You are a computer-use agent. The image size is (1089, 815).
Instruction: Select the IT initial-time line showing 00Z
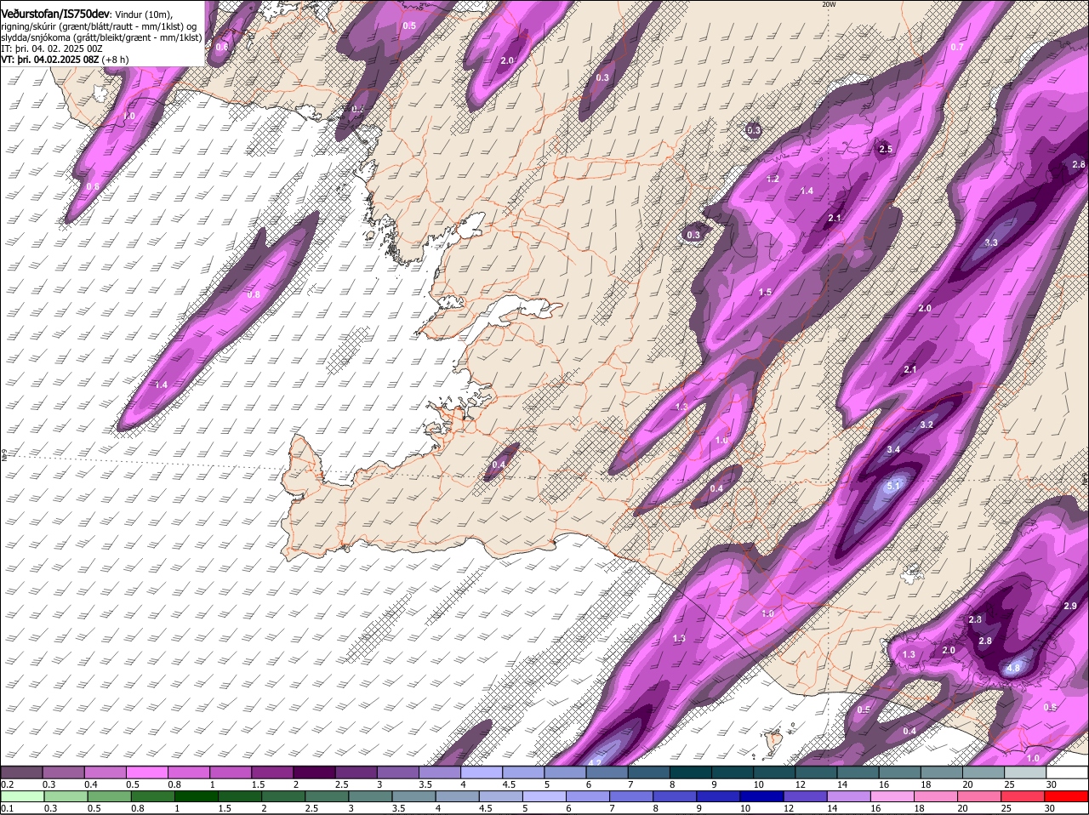click(x=52, y=48)
